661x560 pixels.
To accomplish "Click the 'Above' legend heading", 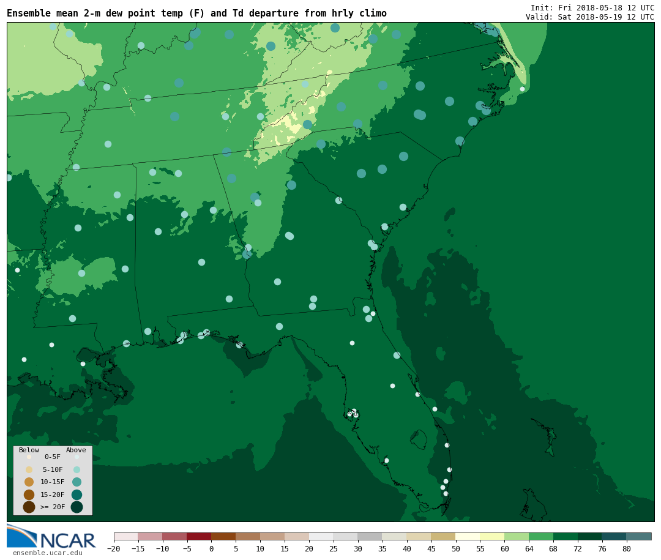I will point(76,450).
